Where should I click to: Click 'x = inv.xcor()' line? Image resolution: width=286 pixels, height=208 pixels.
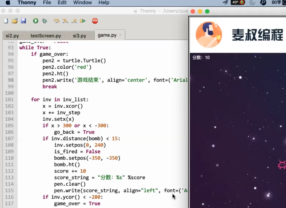click(63, 106)
